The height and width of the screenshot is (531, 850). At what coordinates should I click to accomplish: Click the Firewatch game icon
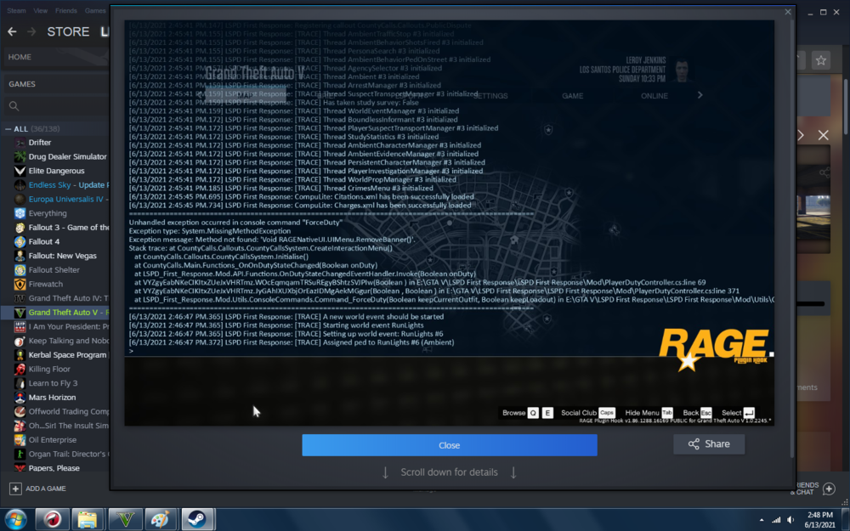(20, 284)
